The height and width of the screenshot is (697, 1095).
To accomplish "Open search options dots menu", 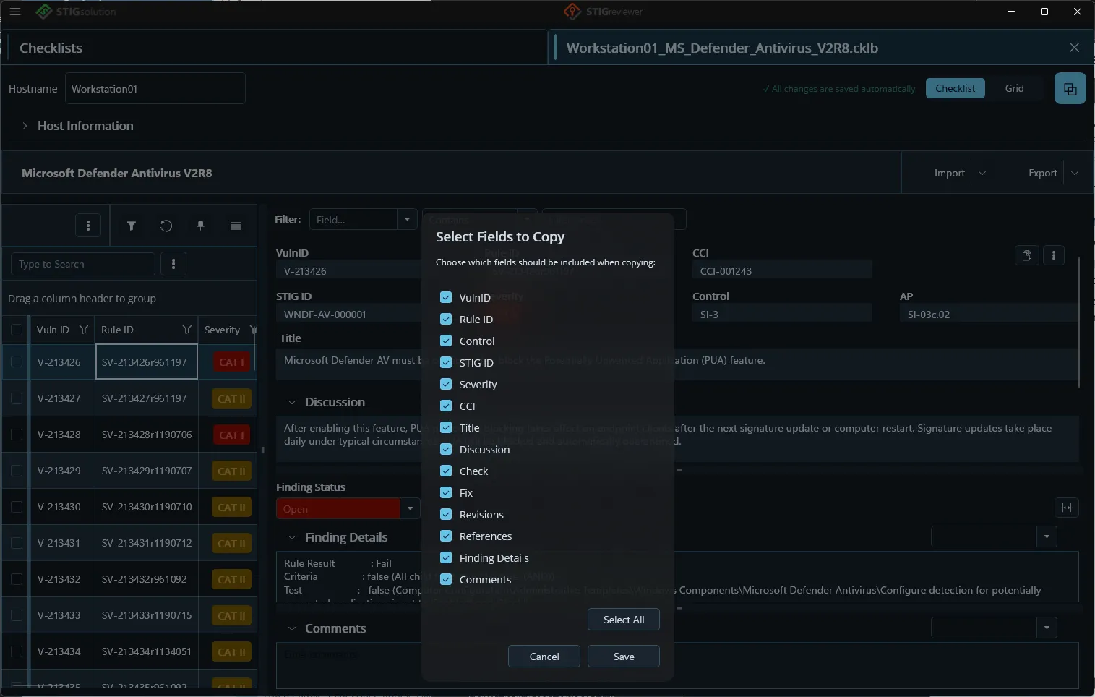I will coord(173,264).
